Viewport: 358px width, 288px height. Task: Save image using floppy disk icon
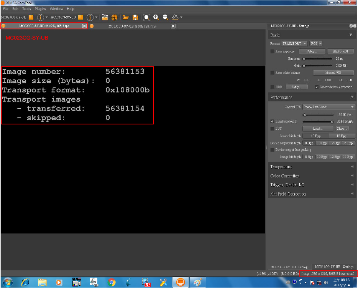[x=135, y=17]
